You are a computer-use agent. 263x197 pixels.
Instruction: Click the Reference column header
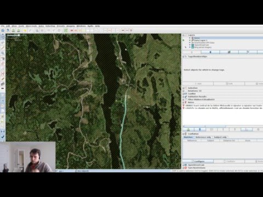click(x=192, y=141)
